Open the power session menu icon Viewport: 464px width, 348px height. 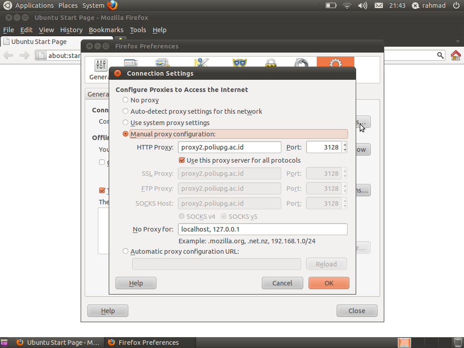(456, 5)
